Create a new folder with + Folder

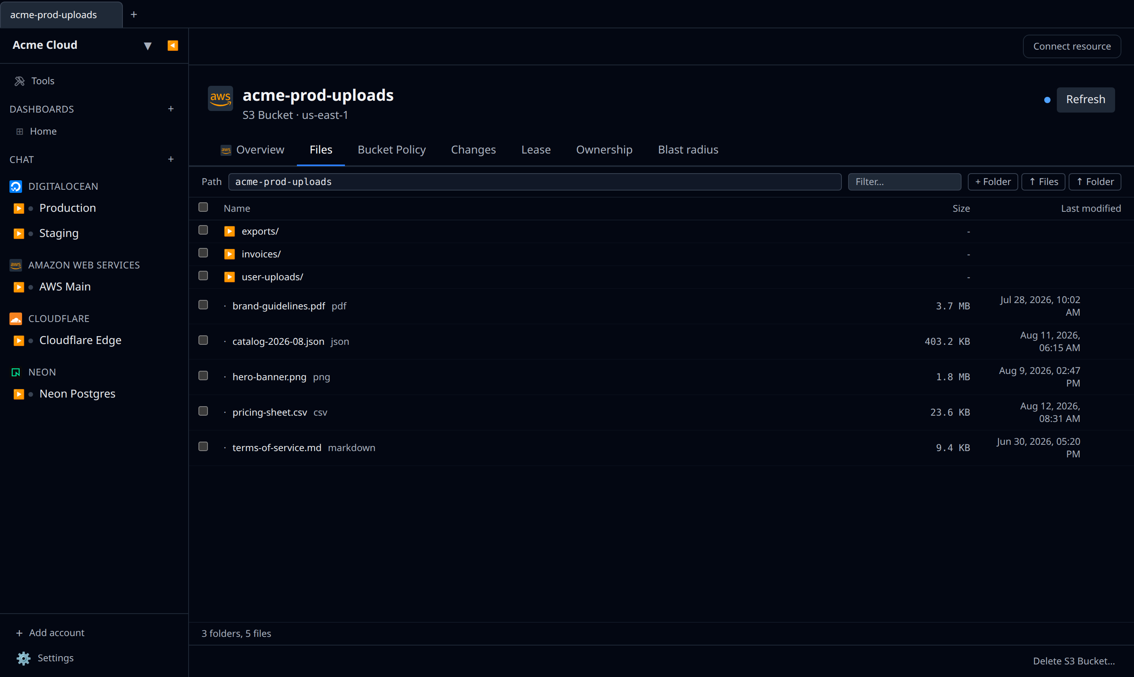pos(993,182)
